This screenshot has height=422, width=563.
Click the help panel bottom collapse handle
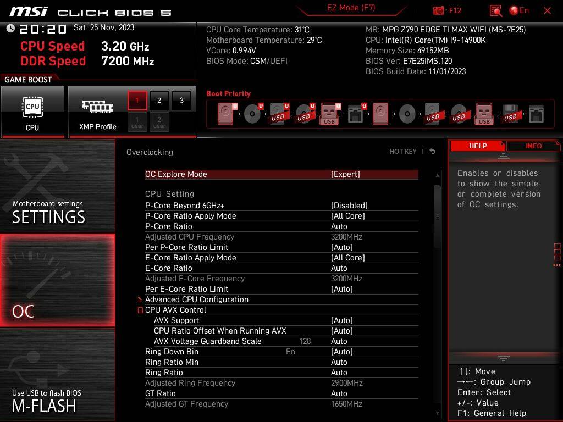504,358
